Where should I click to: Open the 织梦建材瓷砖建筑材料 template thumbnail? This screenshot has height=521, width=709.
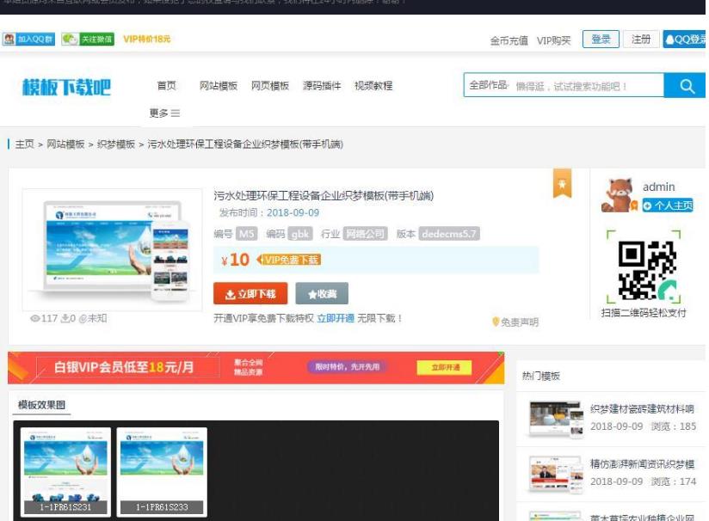pyautogui.click(x=556, y=418)
